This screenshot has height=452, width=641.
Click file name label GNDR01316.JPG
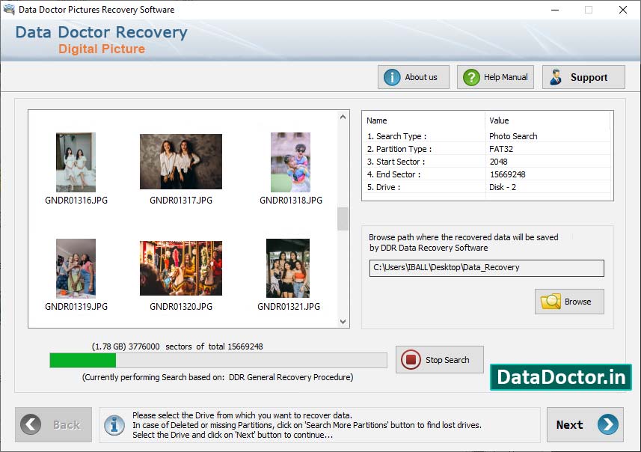coord(76,201)
